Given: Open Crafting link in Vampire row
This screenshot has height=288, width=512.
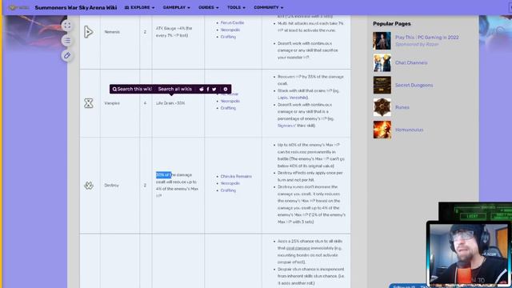Looking at the screenshot, I should coord(228,108).
